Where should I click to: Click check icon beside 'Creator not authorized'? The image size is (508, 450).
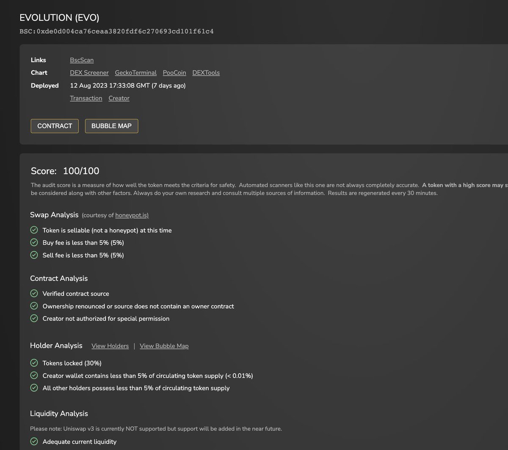34,318
